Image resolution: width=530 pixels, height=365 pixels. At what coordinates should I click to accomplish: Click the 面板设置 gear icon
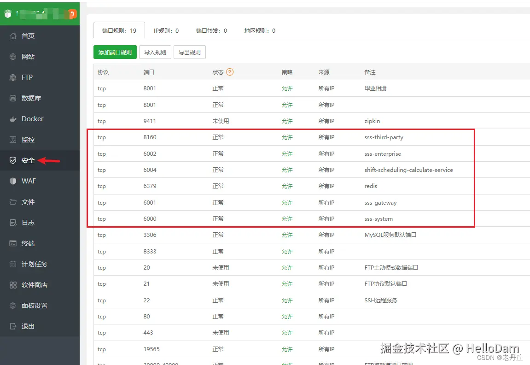13,306
